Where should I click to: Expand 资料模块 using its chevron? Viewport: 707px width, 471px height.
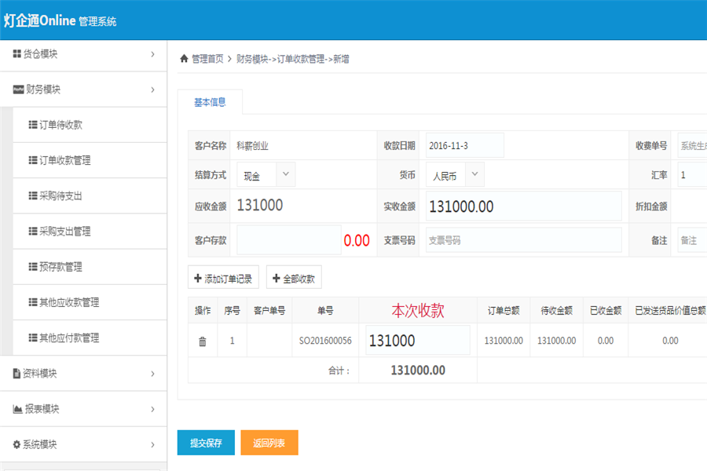(153, 374)
